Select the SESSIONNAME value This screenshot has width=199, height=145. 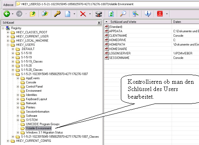[119, 58]
